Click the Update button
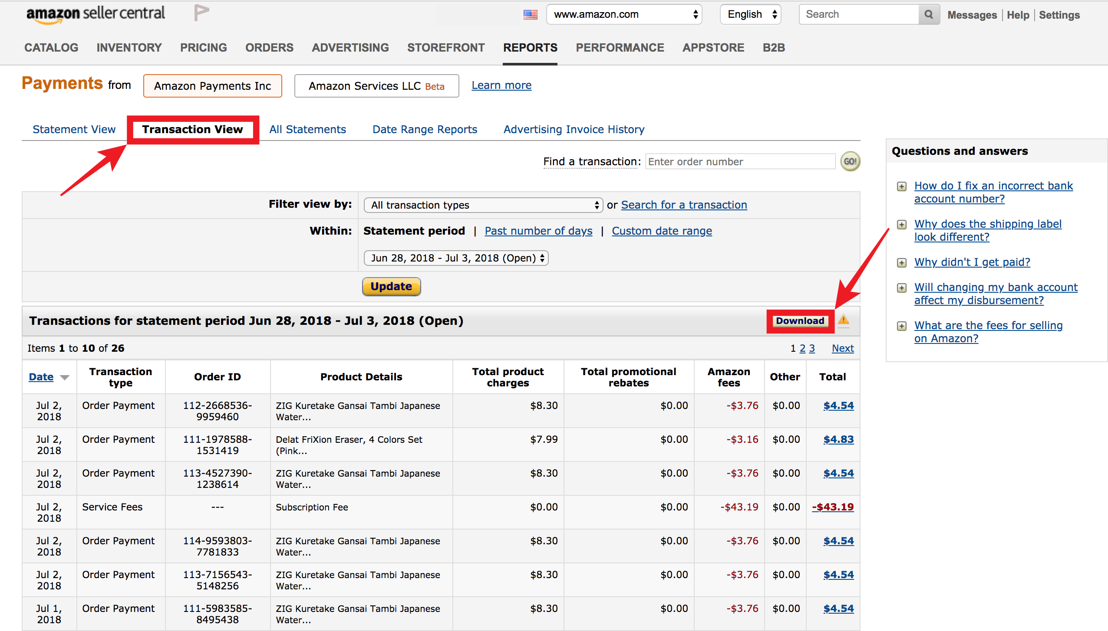The image size is (1108, 631). [x=391, y=287]
